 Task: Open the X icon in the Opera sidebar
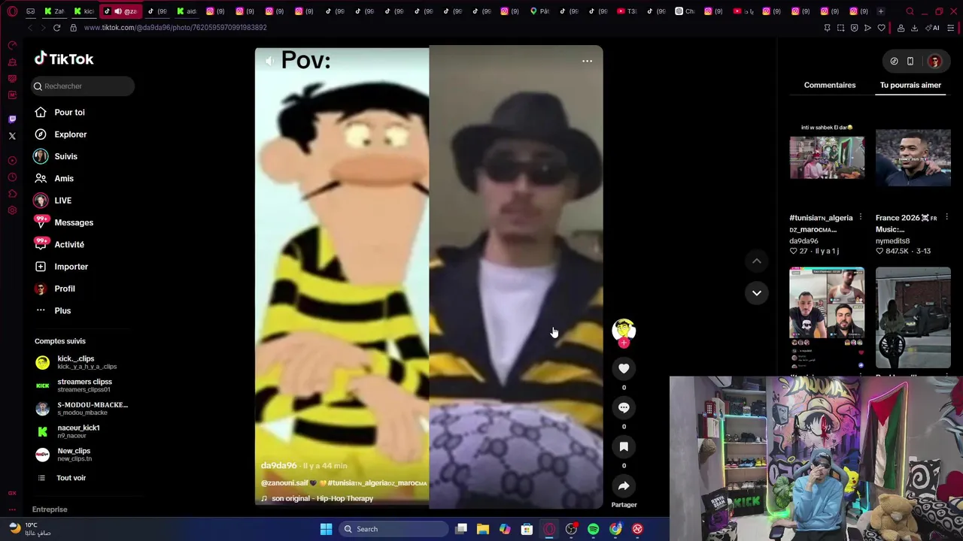(12, 136)
